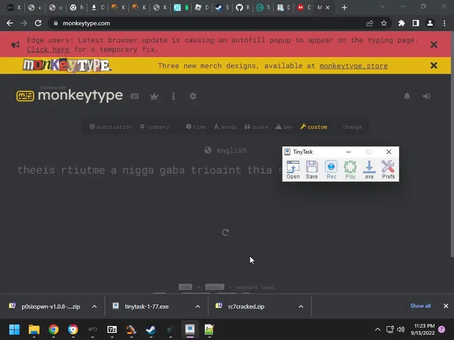This screenshot has height=340, width=454.
Task: Restart the test with the refresh icon
Action: pos(226,232)
